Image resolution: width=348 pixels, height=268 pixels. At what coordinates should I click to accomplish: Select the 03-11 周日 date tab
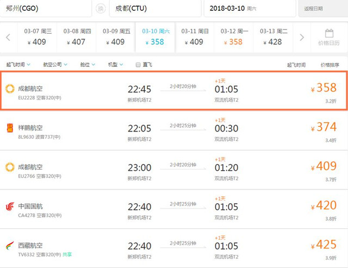pyautogui.click(x=195, y=37)
